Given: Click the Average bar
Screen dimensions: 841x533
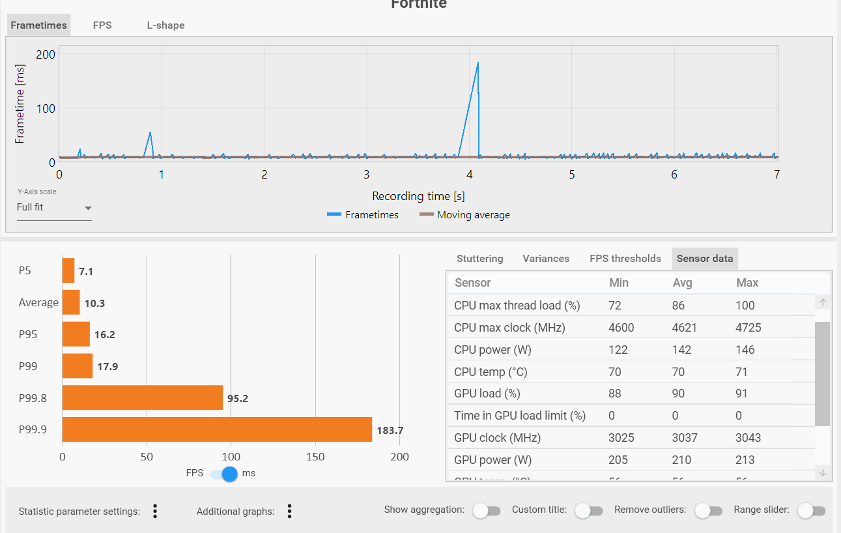Looking at the screenshot, I should click(71, 302).
